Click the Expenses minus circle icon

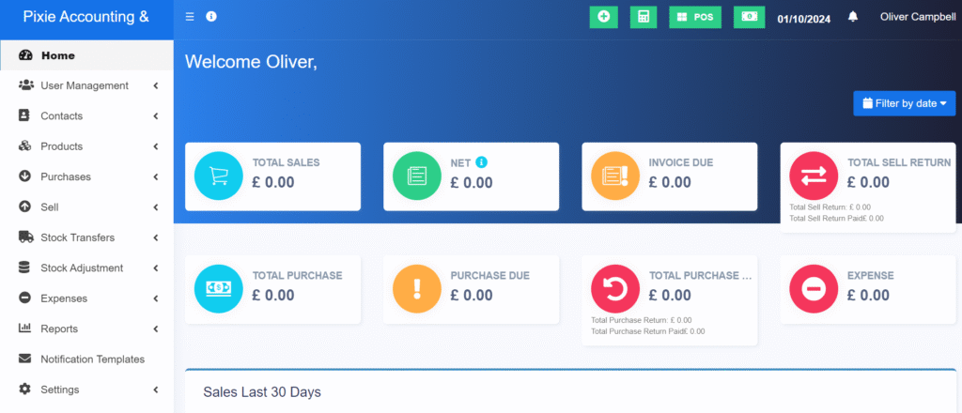point(24,298)
